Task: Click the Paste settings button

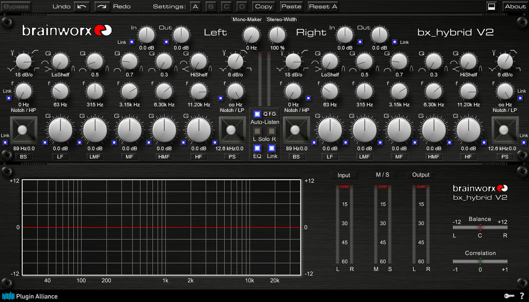Action: [x=291, y=6]
